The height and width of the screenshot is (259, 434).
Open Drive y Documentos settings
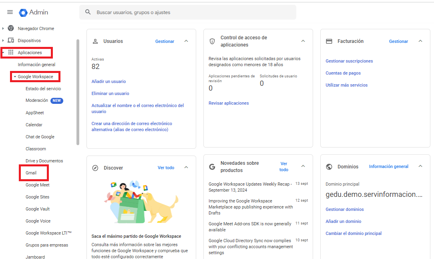(x=44, y=161)
